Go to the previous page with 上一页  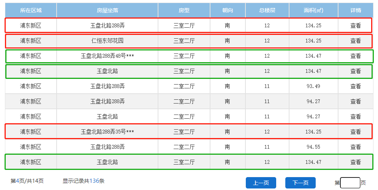pyautogui.click(x=261, y=183)
